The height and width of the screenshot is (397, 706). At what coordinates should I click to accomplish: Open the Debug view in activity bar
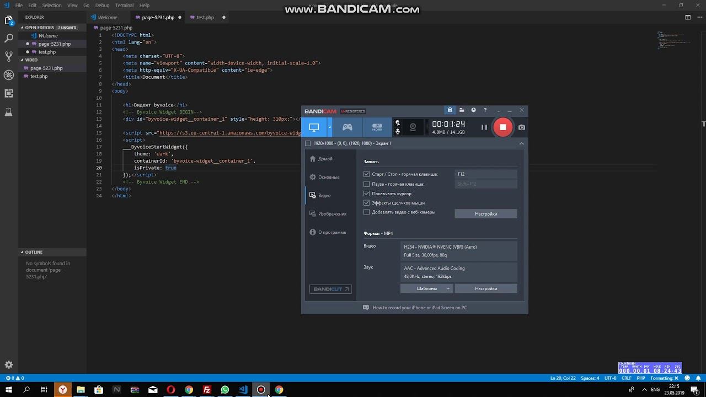[x=9, y=75]
